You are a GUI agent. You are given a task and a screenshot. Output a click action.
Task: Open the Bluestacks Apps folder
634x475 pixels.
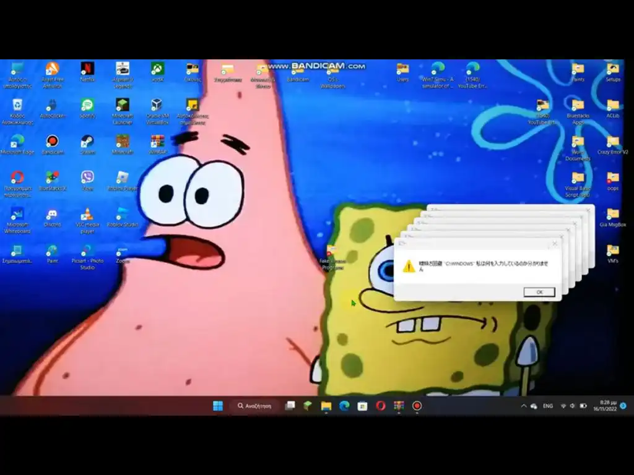[578, 111]
